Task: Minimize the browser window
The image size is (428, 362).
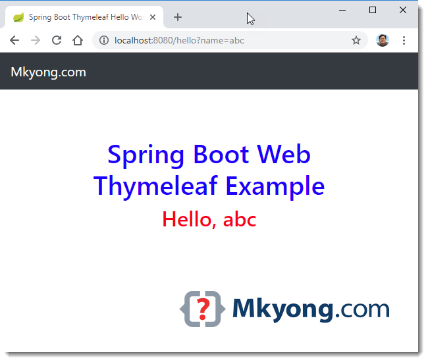Action: 342,10
